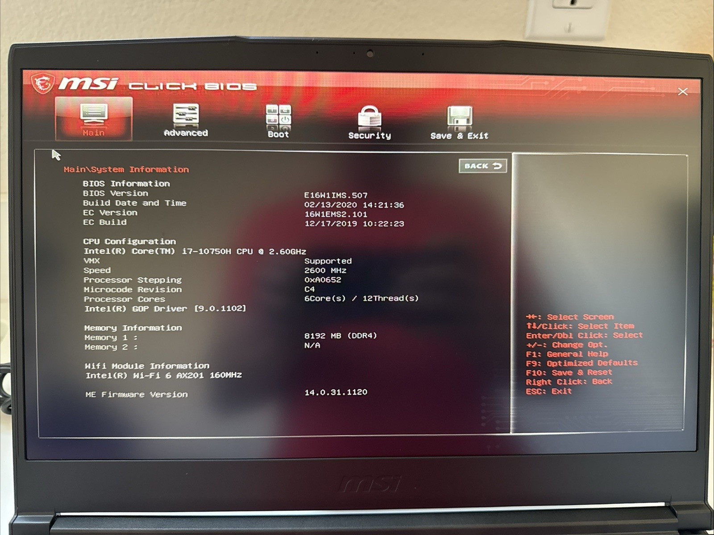Open the Security padlock icon

[x=369, y=116]
